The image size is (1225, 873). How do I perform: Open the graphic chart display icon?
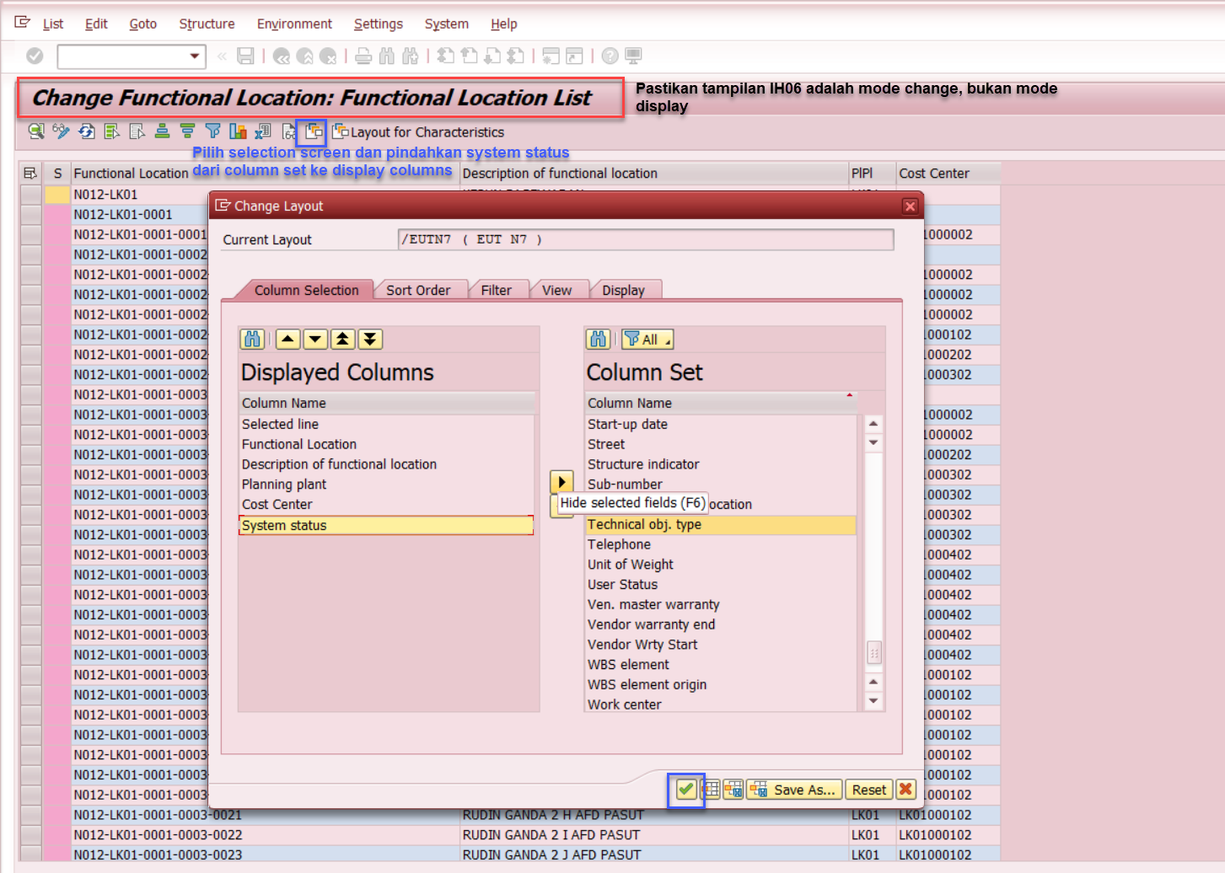(x=238, y=131)
